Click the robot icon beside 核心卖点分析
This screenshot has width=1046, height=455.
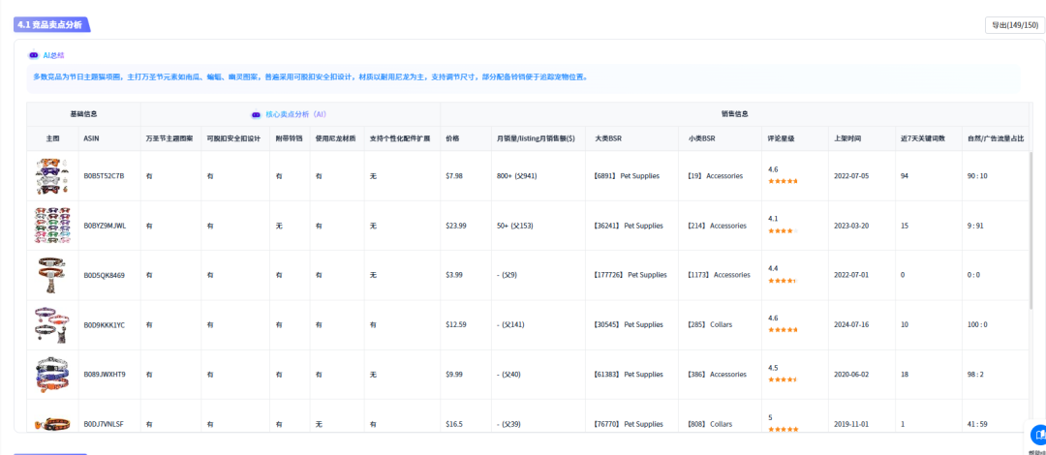click(x=257, y=114)
